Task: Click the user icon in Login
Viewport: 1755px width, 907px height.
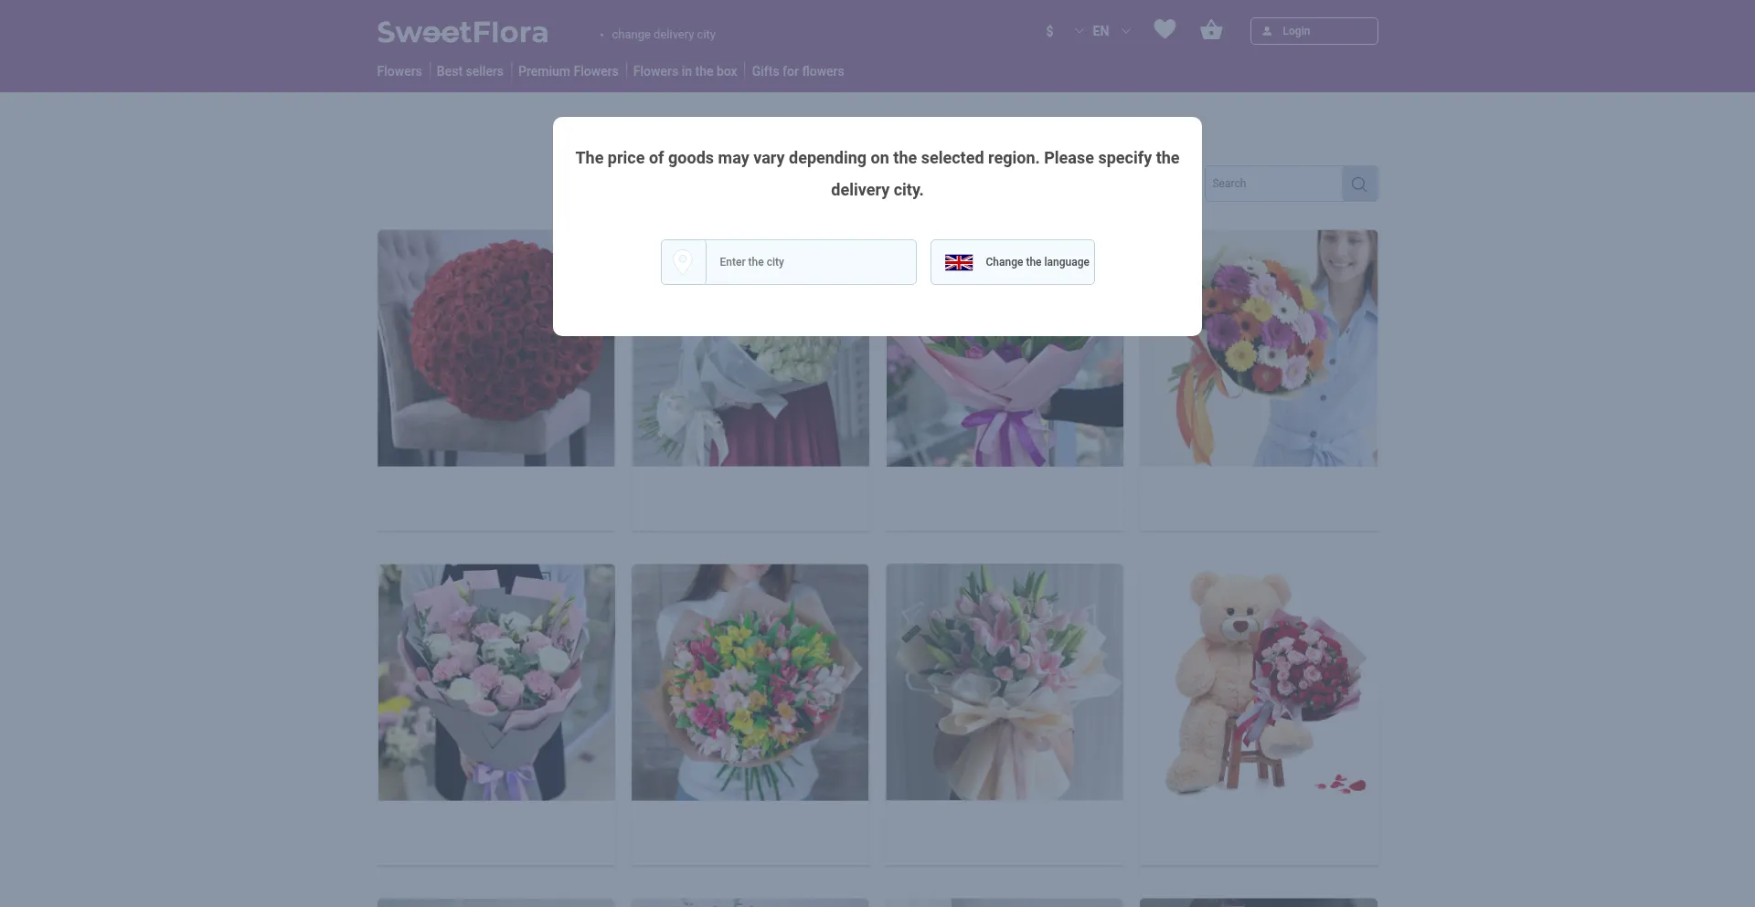Action: pyautogui.click(x=1267, y=31)
